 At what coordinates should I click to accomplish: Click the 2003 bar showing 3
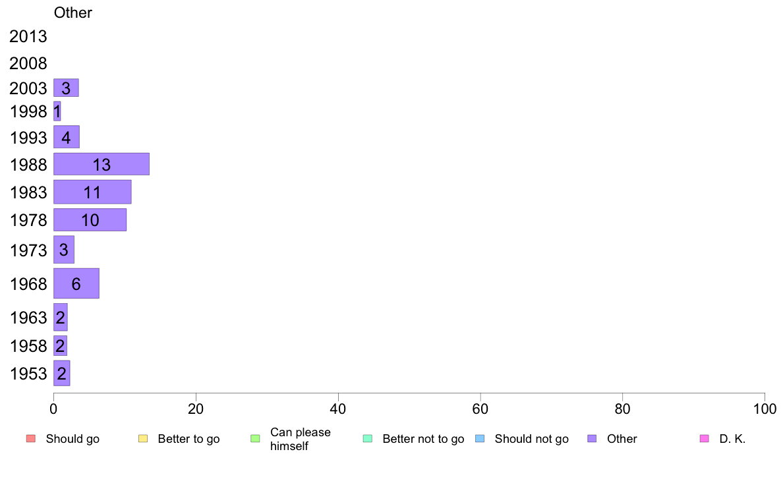[x=66, y=88]
